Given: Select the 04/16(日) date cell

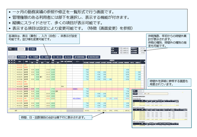Looking at the screenshot, I should 19,101.
